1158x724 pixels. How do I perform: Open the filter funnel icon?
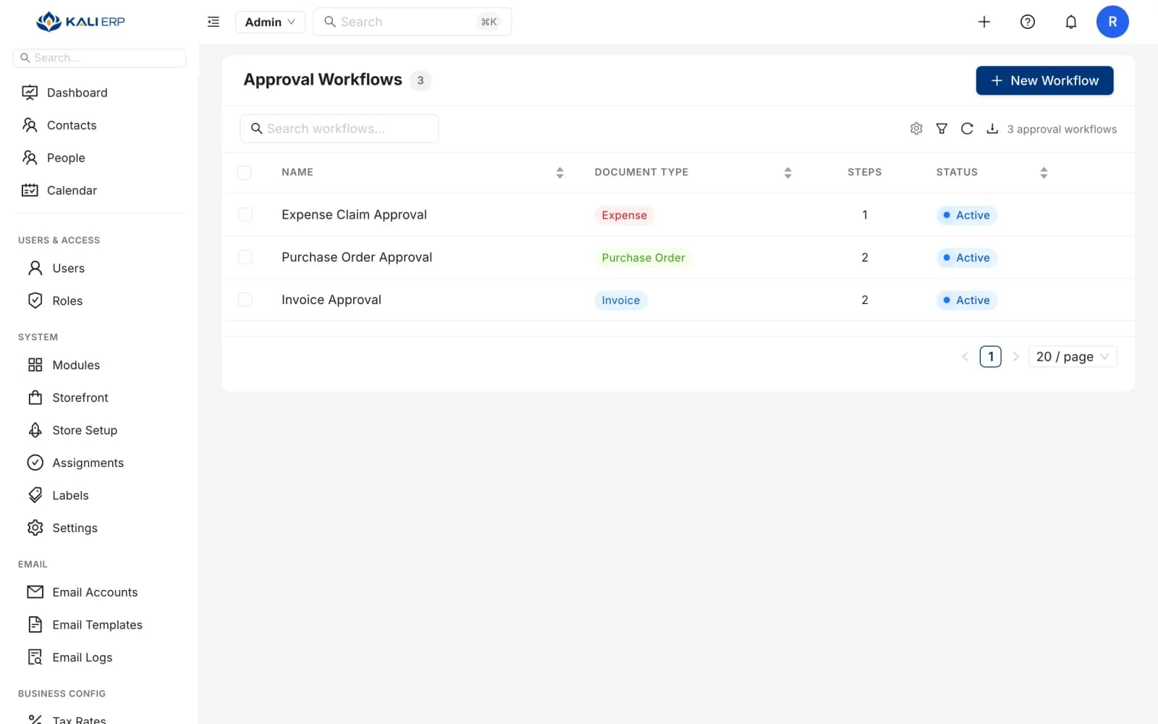[942, 129]
